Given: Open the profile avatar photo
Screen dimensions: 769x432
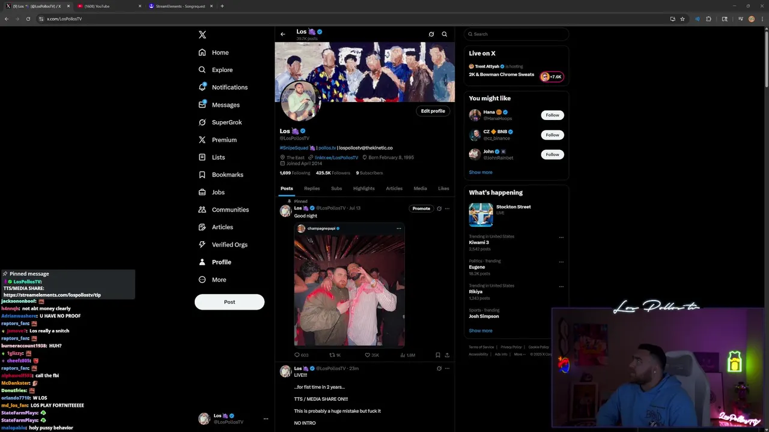Looking at the screenshot, I should tap(300, 100).
